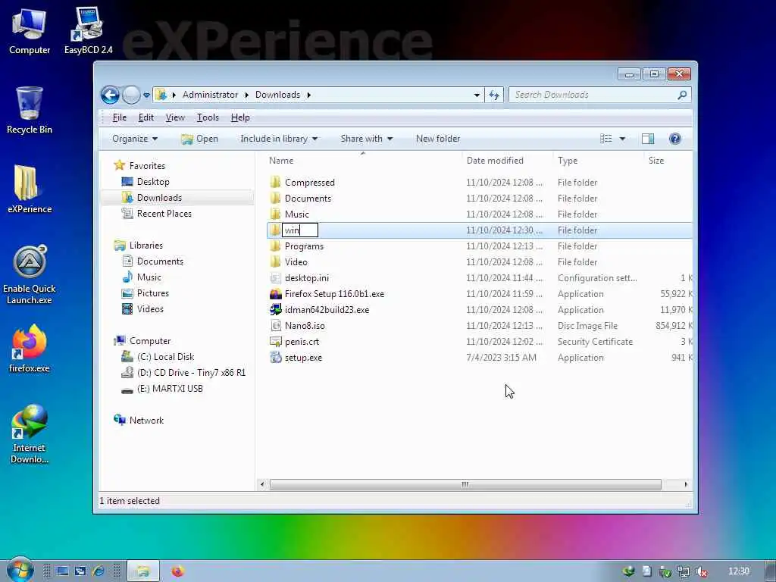Select the EasyBCD 2.4 desktop shortcut
The image size is (776, 582).
point(88,31)
